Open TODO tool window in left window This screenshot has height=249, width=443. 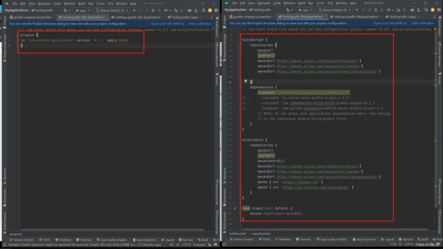pos(44,240)
